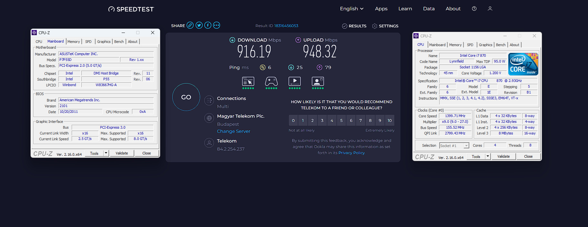Click the help question mark icon
The image size is (588, 227).
click(x=474, y=9)
